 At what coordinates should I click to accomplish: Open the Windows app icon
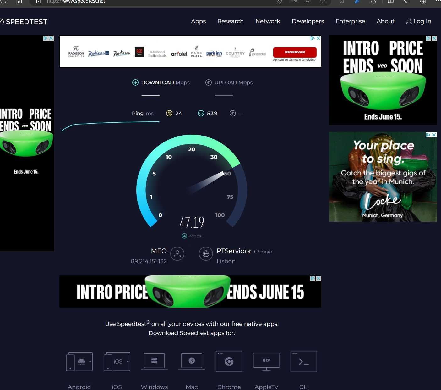tap(154, 361)
